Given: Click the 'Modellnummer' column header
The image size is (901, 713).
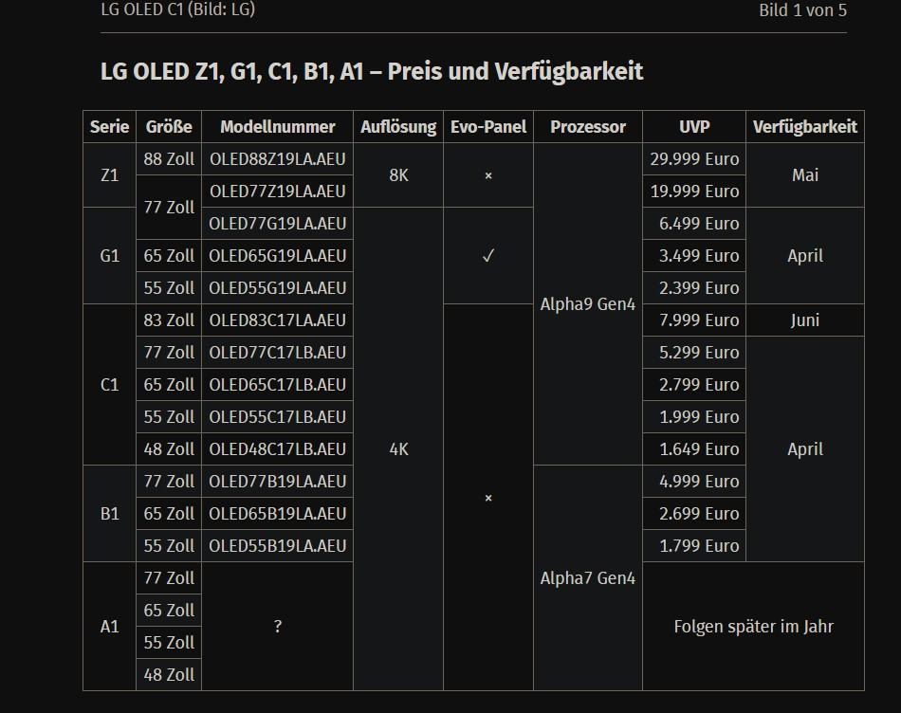Looking at the screenshot, I should tap(278, 126).
